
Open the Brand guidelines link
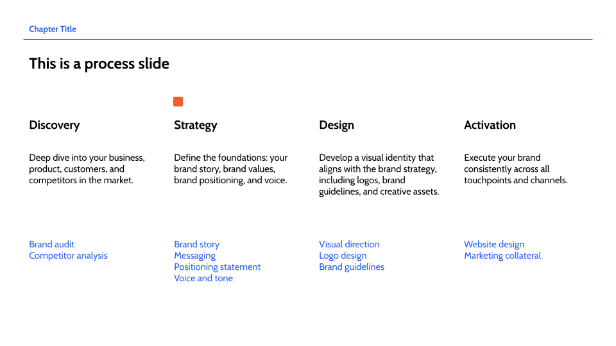(x=352, y=267)
